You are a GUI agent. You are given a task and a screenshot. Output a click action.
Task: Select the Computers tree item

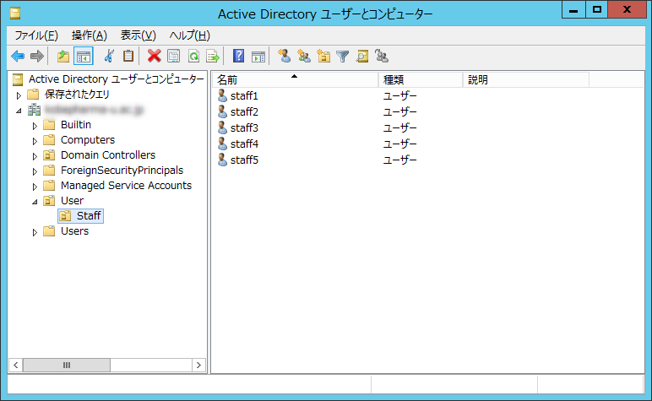(x=88, y=140)
